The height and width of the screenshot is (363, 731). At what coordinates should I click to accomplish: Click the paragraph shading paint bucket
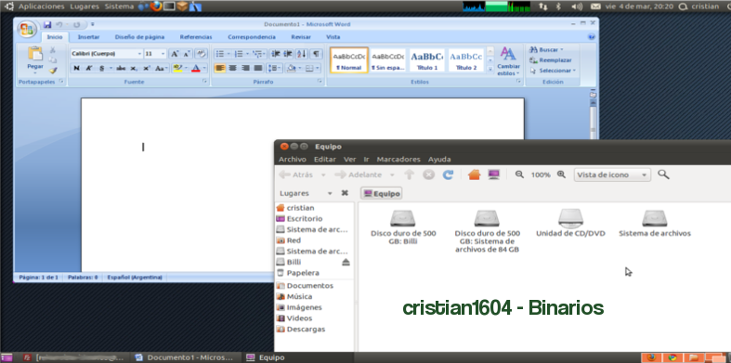tap(292, 69)
